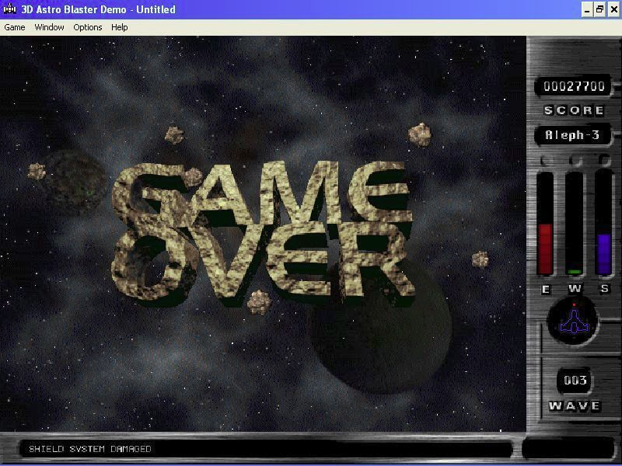Open the Help menu
This screenshot has width=622, height=466.
tap(120, 27)
